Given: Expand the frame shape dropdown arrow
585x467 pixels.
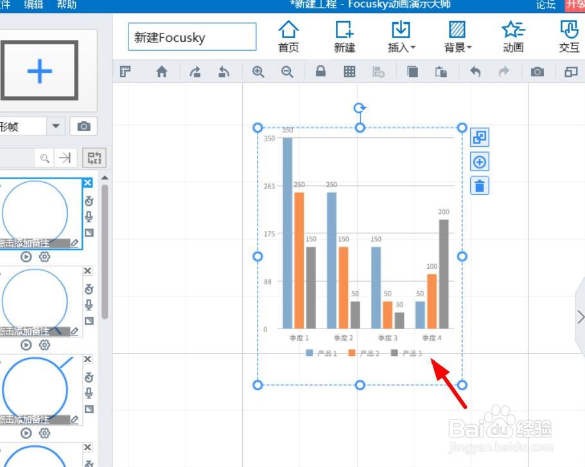Looking at the screenshot, I should click(x=56, y=126).
